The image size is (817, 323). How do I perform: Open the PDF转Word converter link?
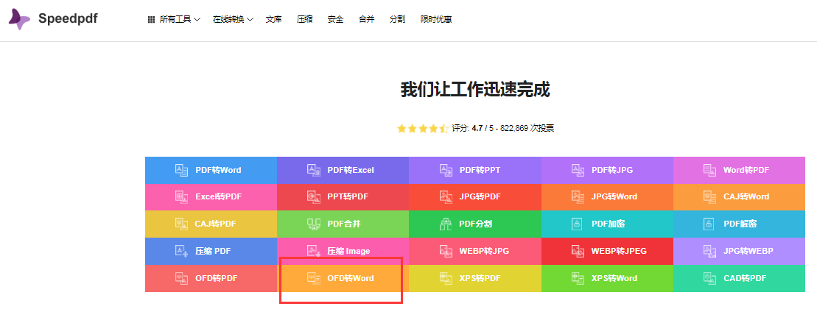point(211,170)
